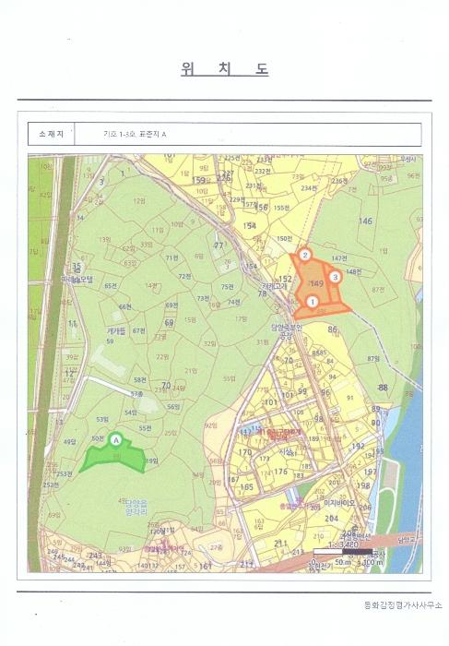The width and height of the screenshot is (449, 646).
Task: Click the parcel label 252전
Action: [x=51, y=484]
